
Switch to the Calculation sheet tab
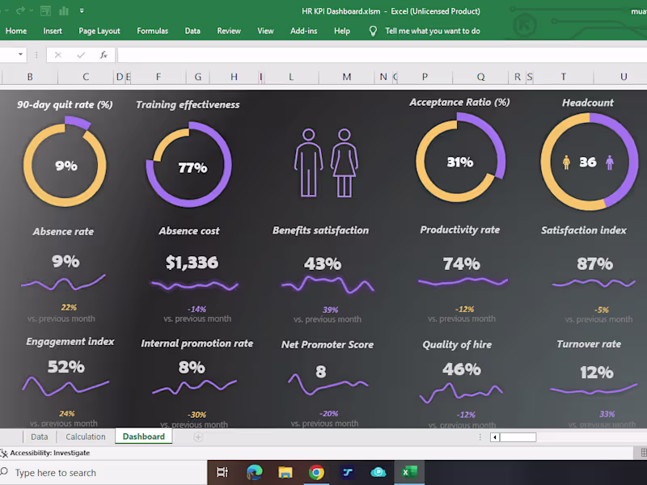(x=86, y=436)
